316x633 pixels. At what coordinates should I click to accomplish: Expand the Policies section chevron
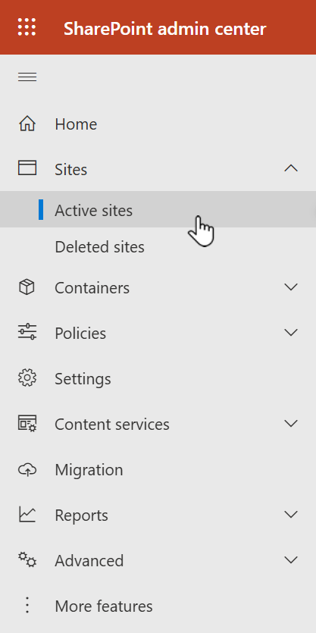pos(291,332)
